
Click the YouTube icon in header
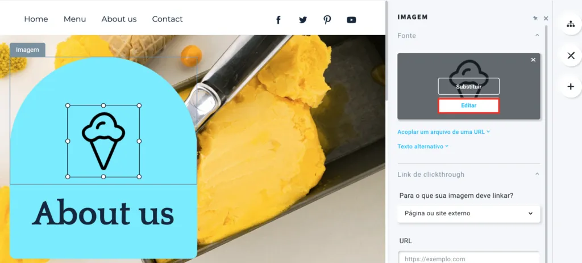(x=351, y=20)
